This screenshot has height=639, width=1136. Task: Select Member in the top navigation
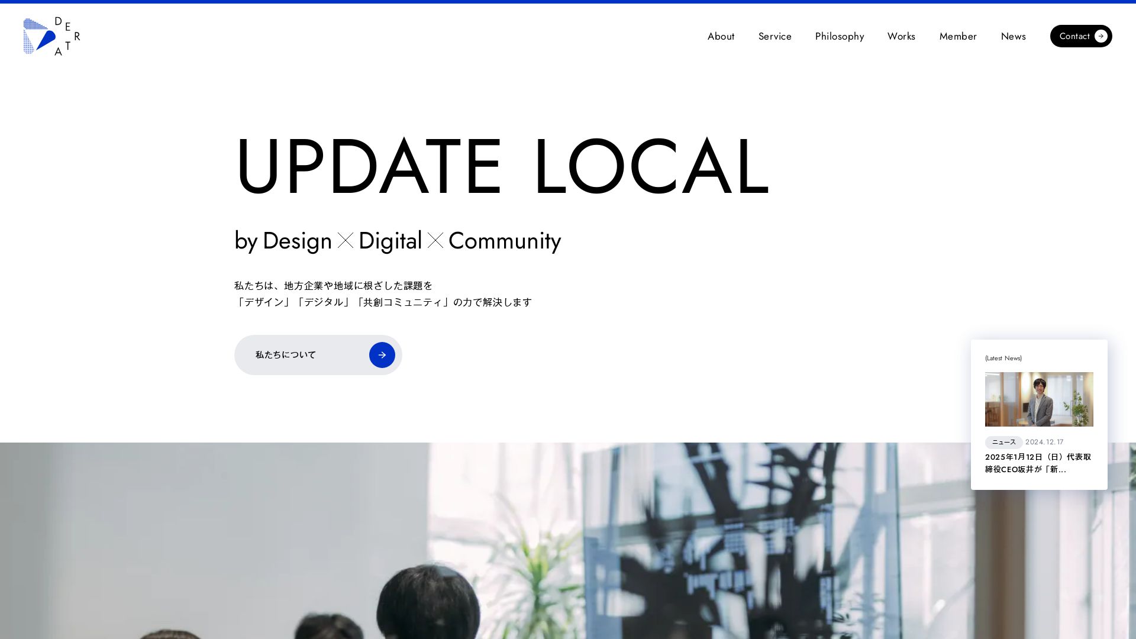pos(957,36)
